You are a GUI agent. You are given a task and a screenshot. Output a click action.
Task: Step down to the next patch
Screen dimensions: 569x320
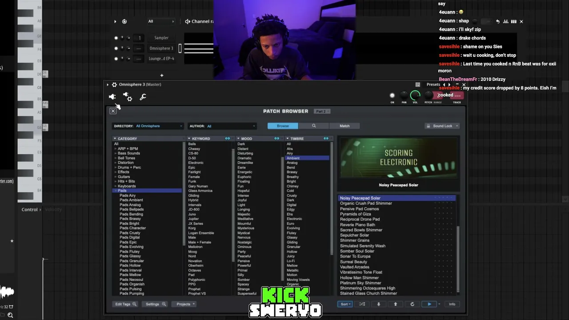(x=379, y=304)
